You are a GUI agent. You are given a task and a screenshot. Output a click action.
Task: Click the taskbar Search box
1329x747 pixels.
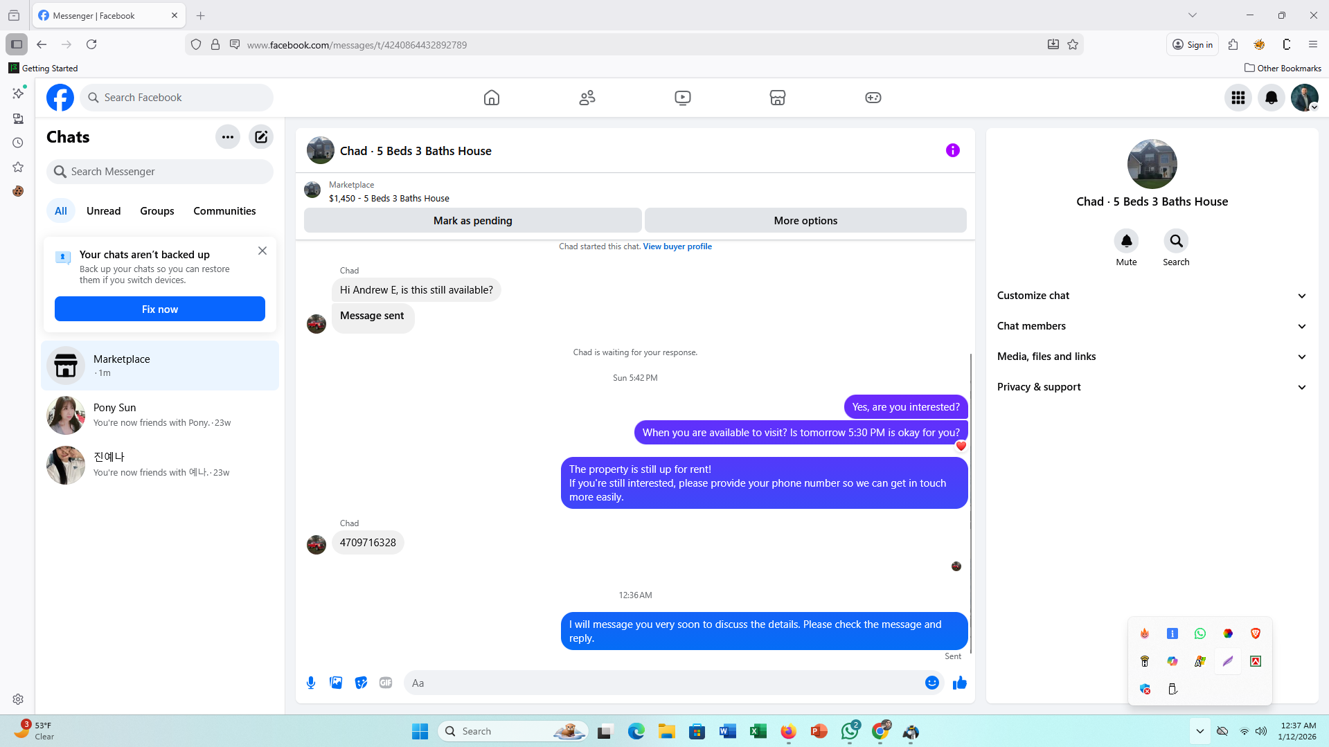tap(513, 731)
